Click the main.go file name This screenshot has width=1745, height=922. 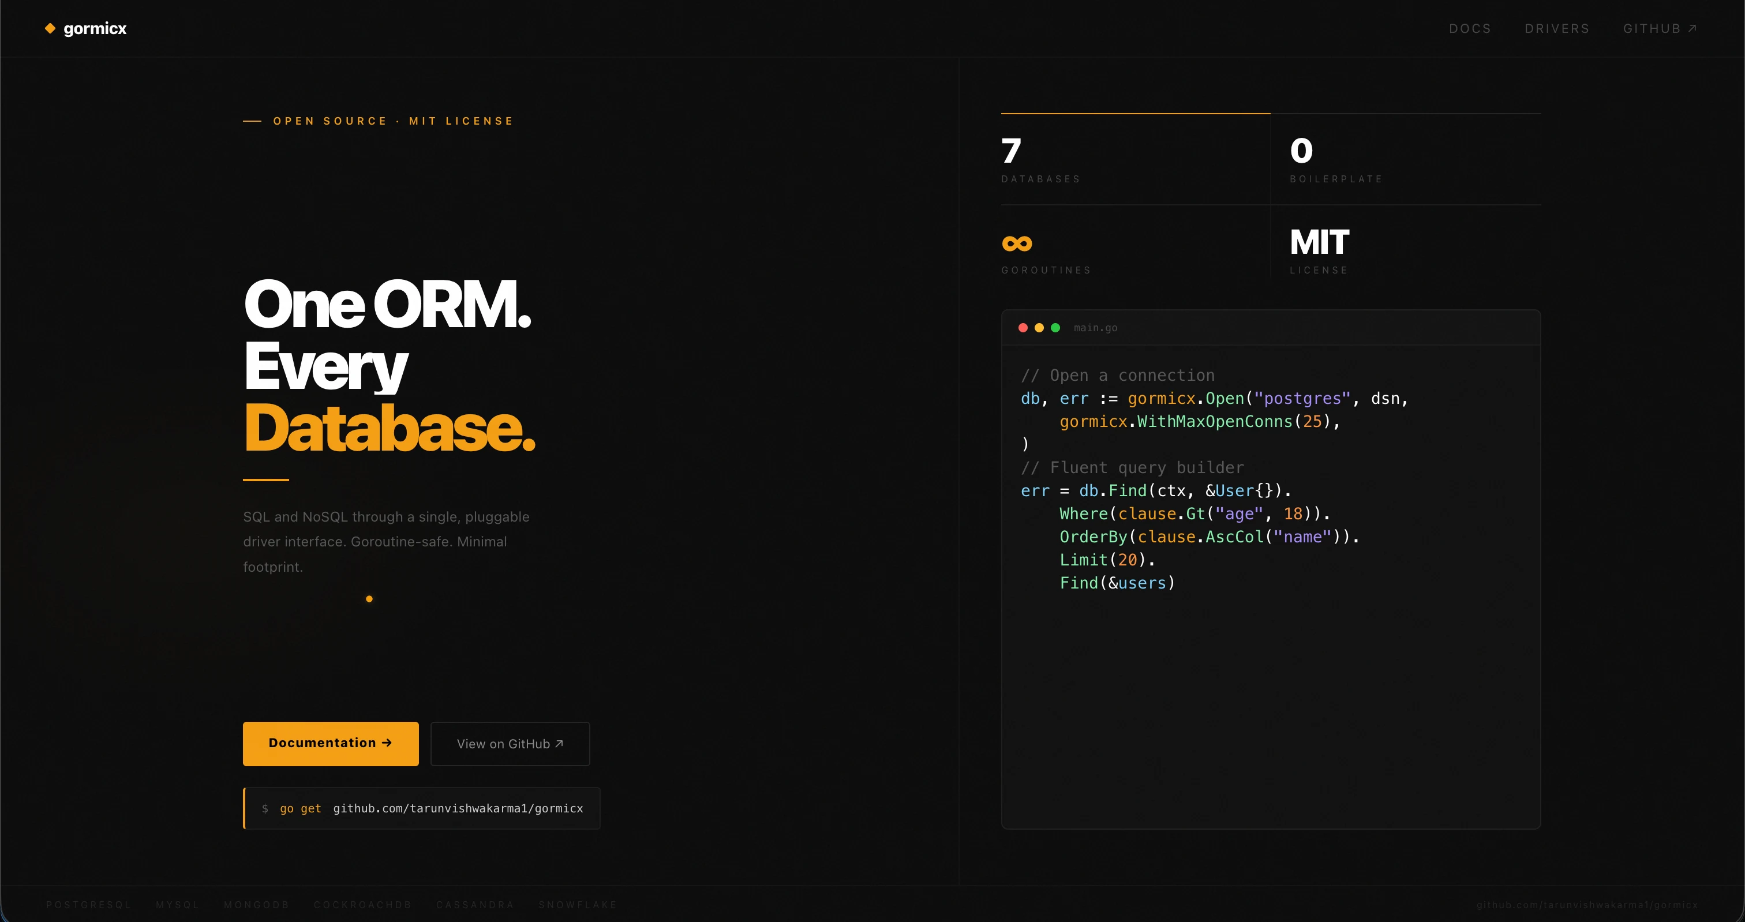click(x=1095, y=328)
